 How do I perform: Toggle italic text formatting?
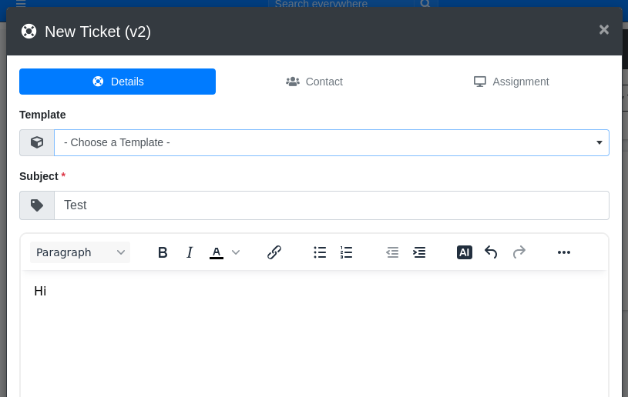[190, 252]
